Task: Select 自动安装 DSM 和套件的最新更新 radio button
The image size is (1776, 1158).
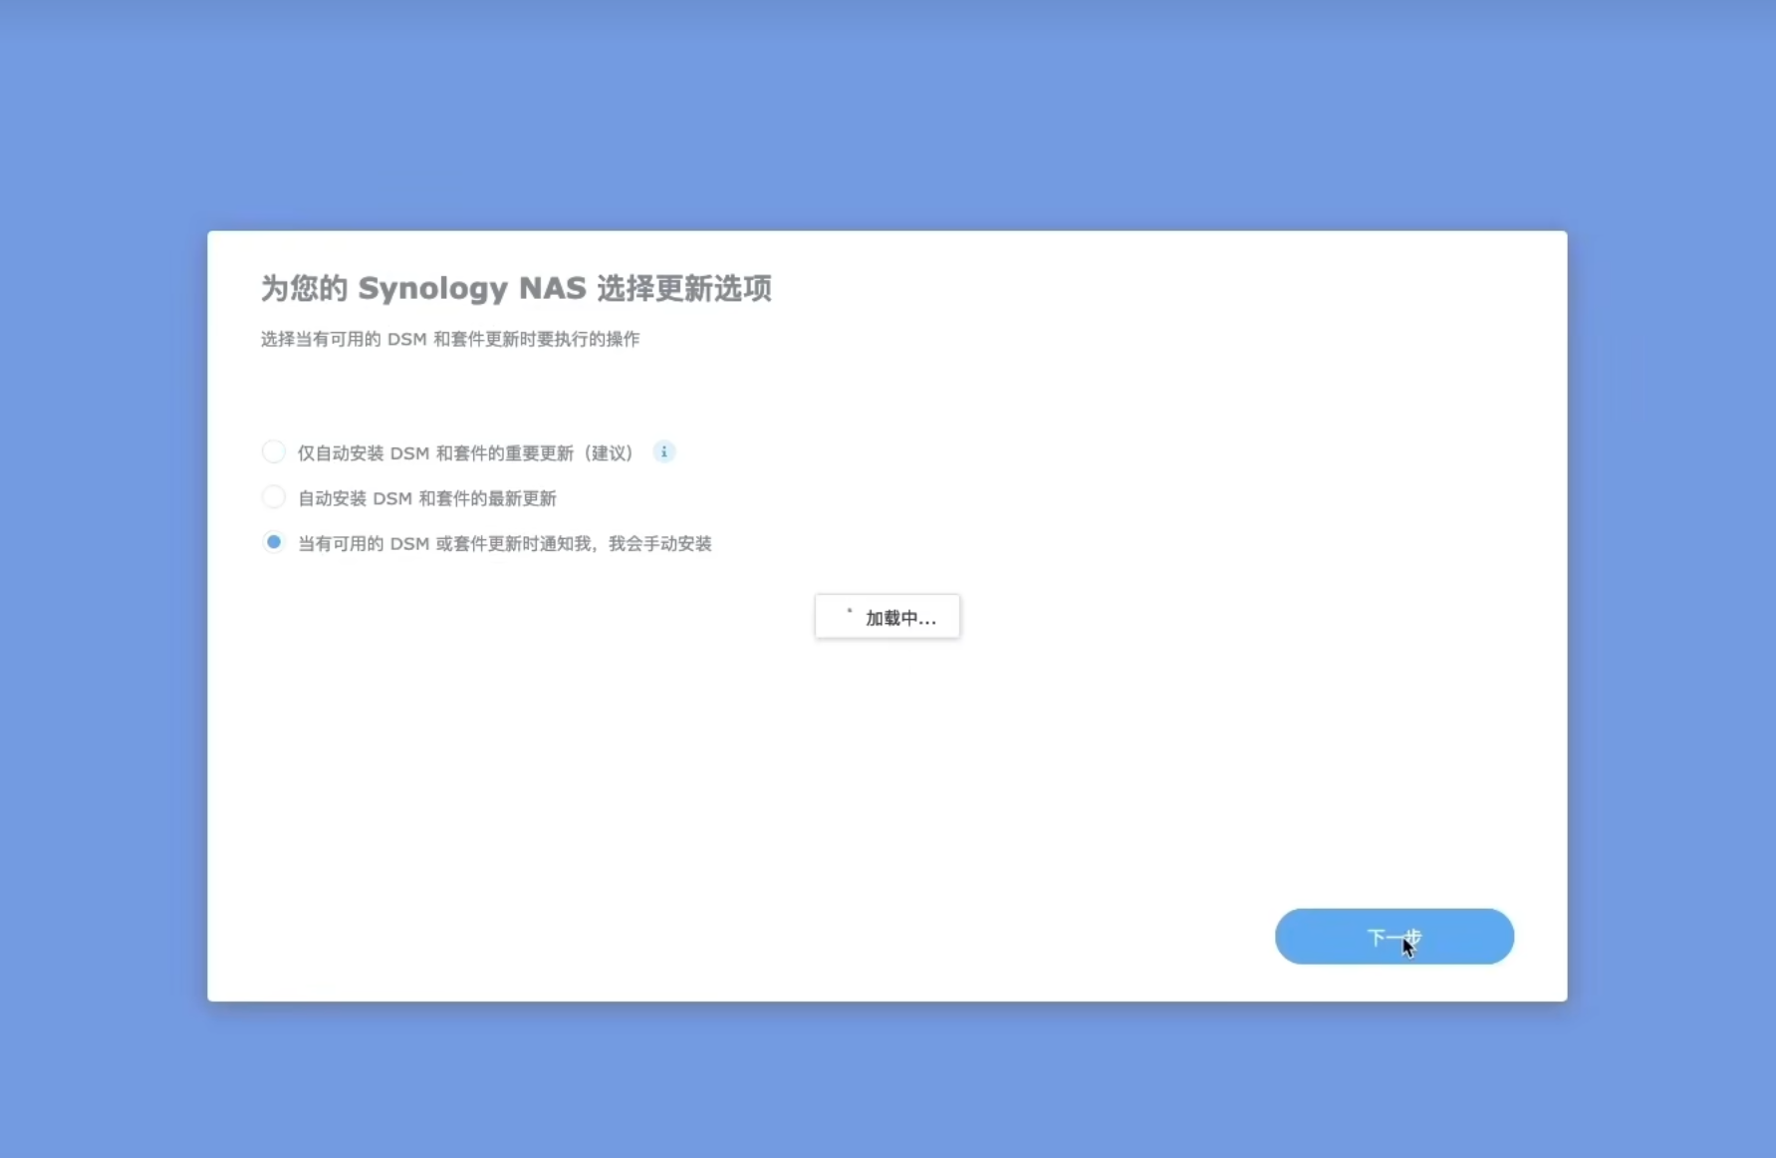Action: click(x=273, y=497)
